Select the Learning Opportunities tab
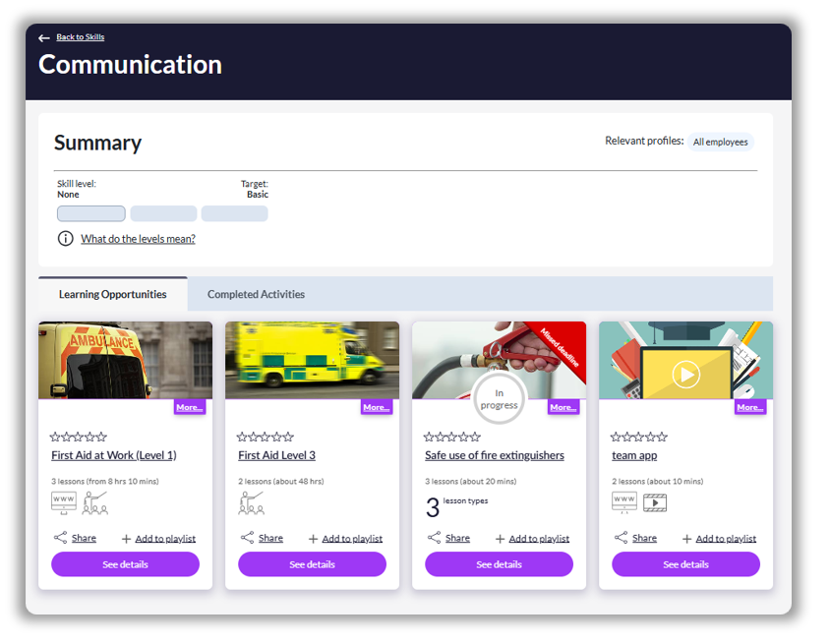 (112, 294)
